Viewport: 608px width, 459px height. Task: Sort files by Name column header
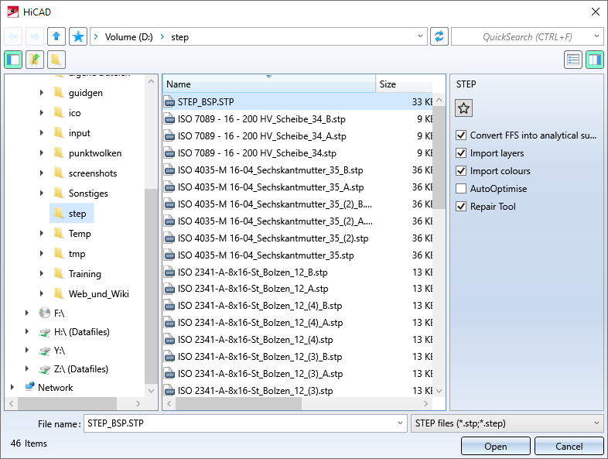point(268,84)
